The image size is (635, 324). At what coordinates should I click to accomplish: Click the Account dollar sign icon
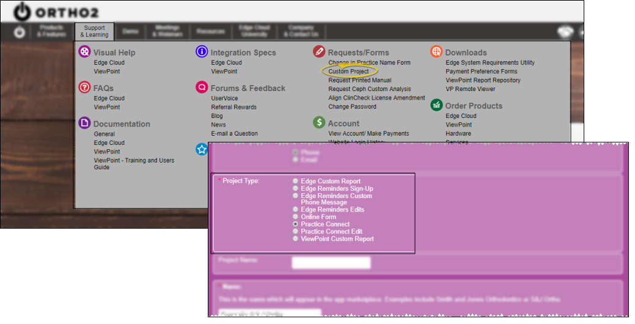click(x=319, y=123)
